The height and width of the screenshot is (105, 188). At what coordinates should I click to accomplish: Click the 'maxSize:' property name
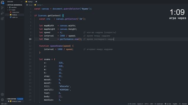pyautogui.click(x=49, y=100)
